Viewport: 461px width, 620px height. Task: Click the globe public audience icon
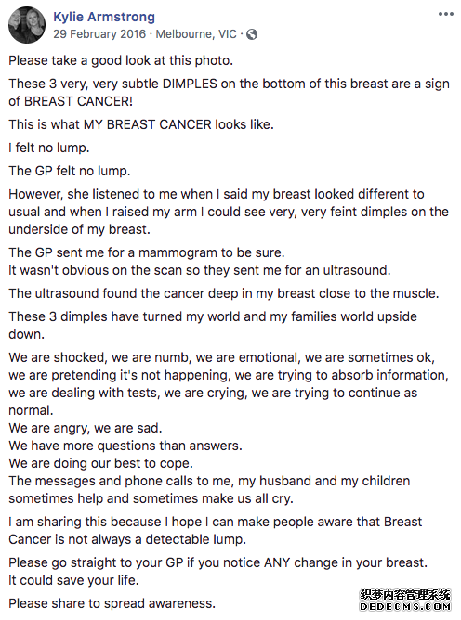point(252,34)
